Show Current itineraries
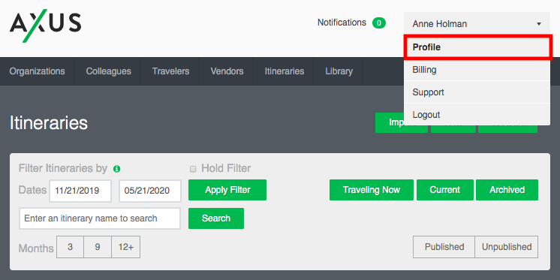The image size is (560, 280). coord(445,190)
